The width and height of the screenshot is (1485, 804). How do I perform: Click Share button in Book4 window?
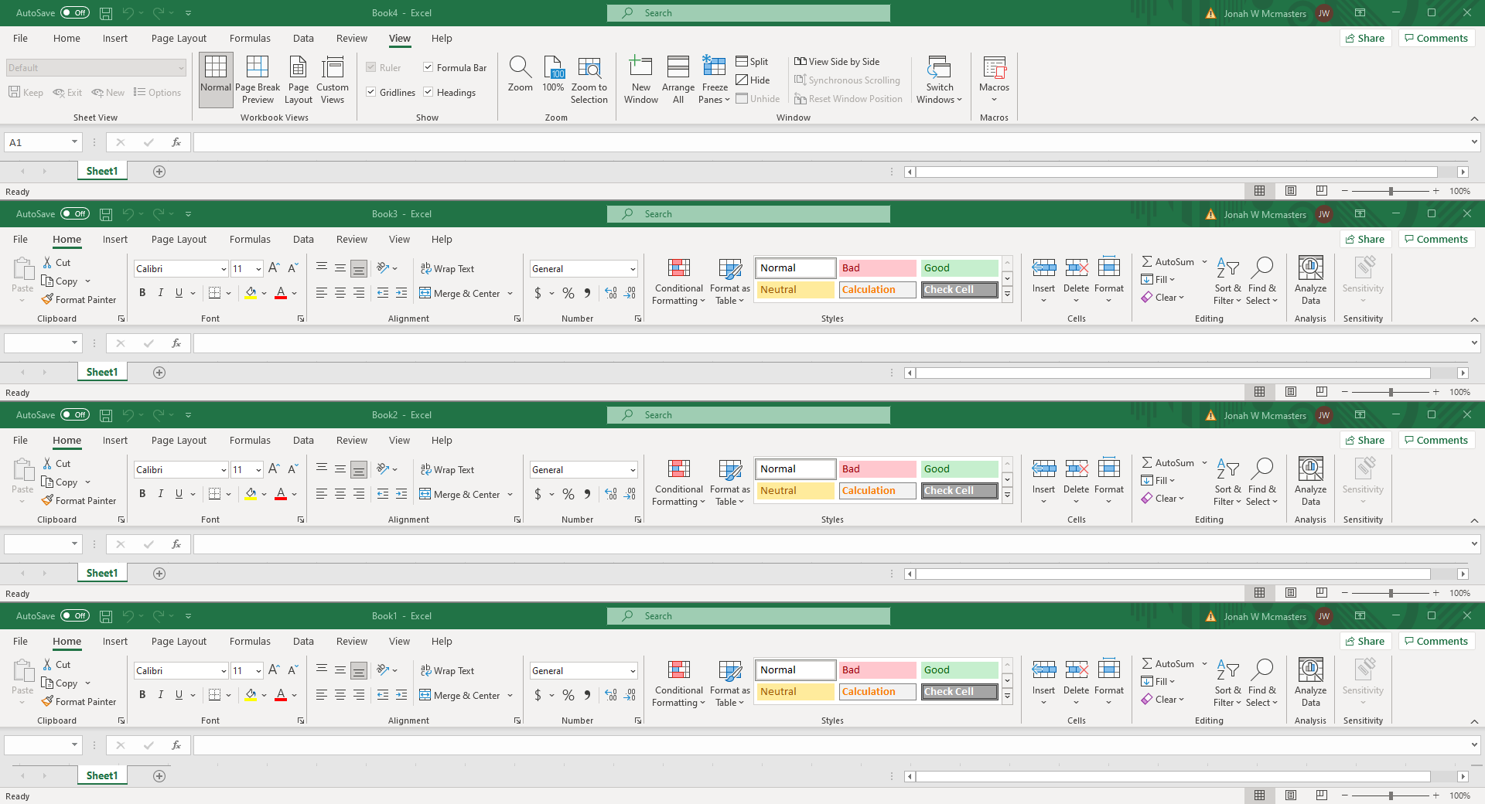pyautogui.click(x=1366, y=39)
